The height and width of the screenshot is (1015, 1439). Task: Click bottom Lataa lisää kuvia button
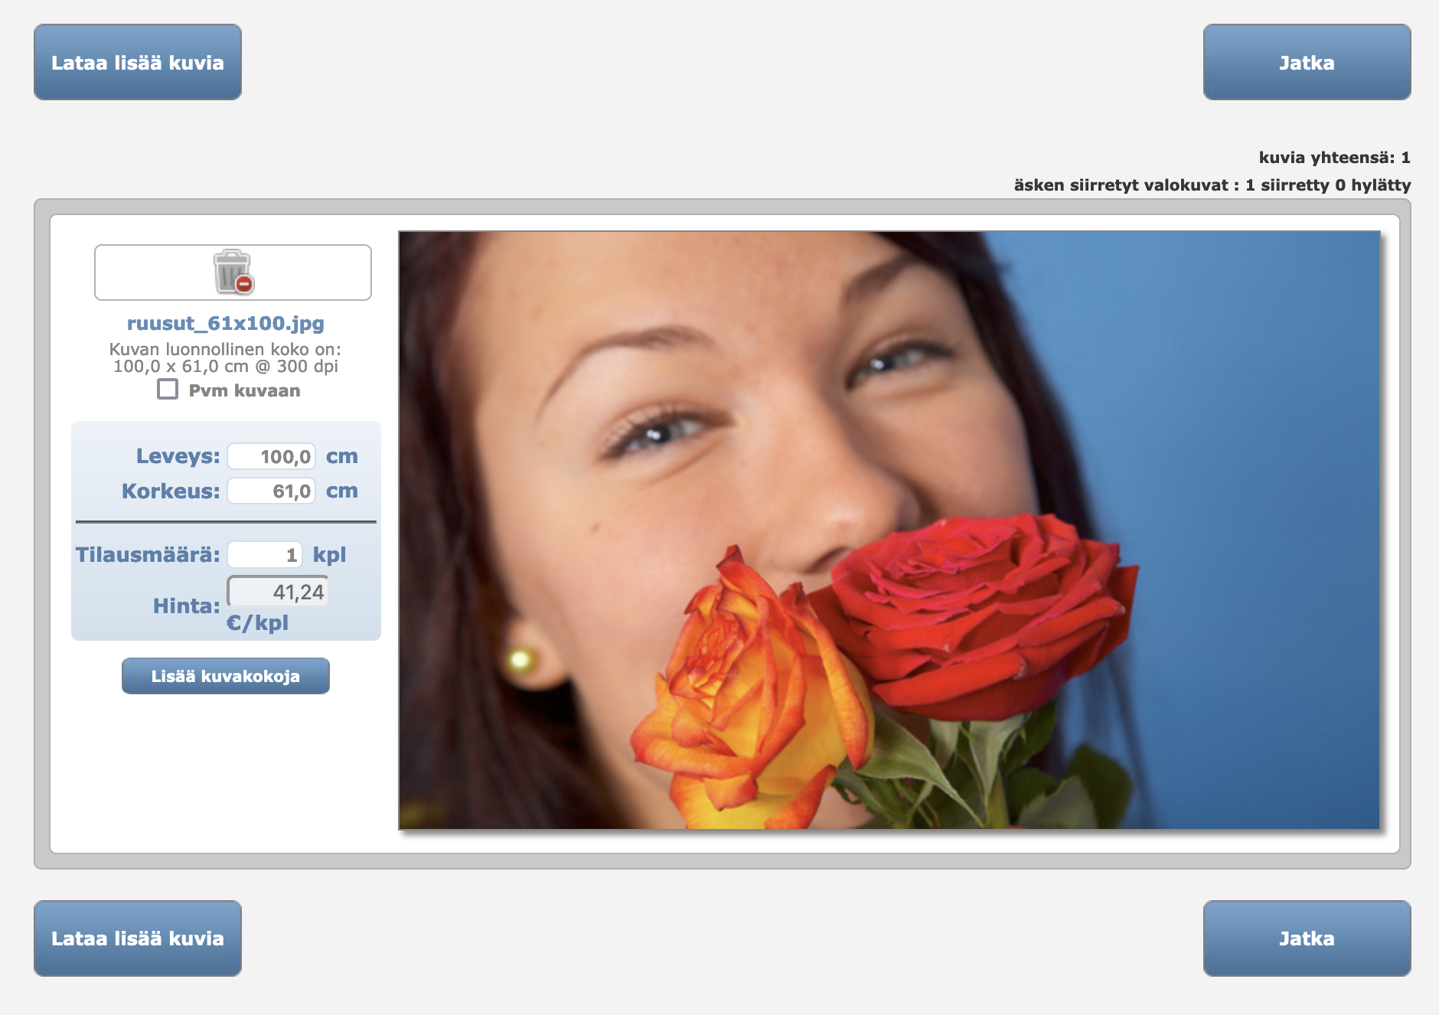(138, 938)
